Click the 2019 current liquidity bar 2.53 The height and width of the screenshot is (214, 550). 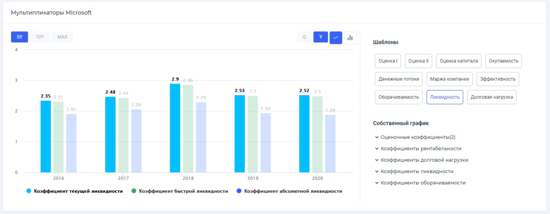(x=240, y=134)
